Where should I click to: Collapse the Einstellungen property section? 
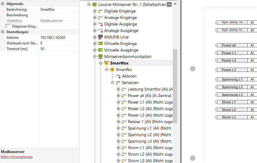(2, 32)
